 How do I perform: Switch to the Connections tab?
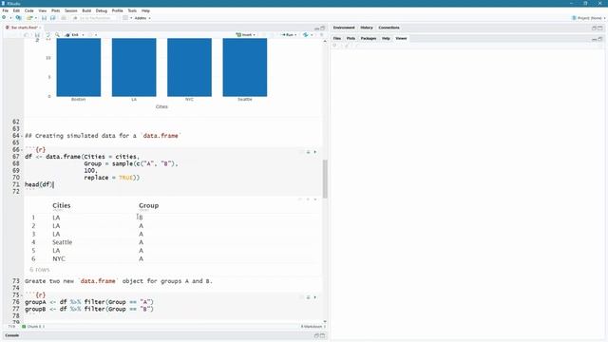(x=389, y=28)
